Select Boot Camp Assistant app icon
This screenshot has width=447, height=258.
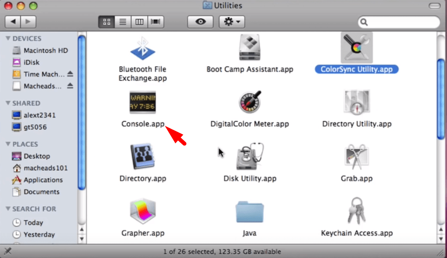(250, 47)
